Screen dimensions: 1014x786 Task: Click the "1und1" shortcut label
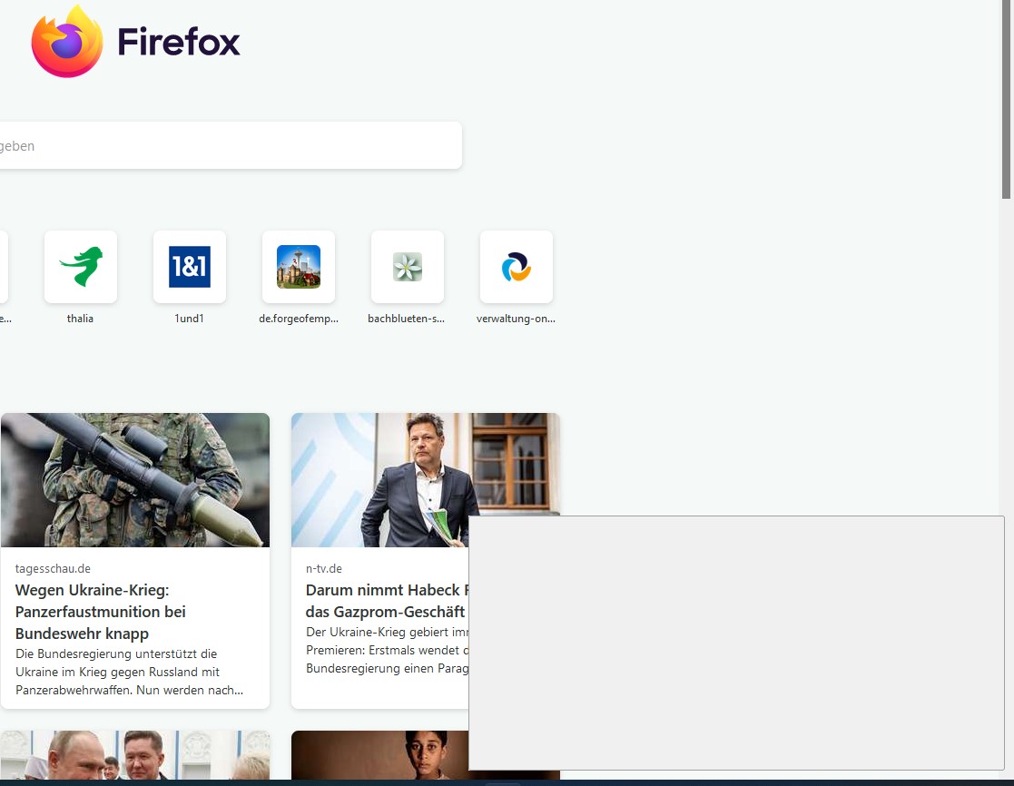190,319
